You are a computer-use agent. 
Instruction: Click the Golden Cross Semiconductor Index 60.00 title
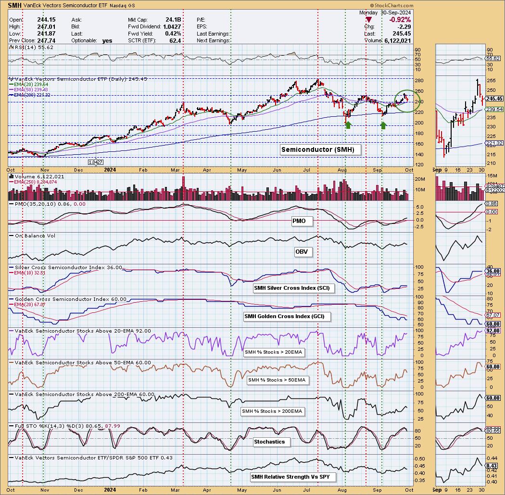[68, 299]
